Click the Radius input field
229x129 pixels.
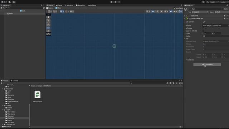coord(215,36)
